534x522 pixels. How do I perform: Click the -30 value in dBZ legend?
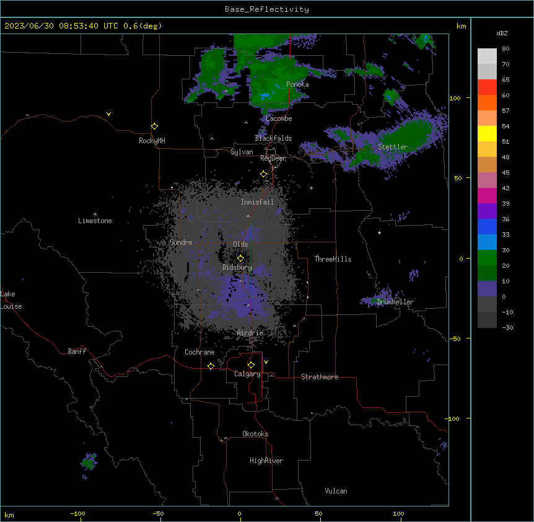[507, 327]
